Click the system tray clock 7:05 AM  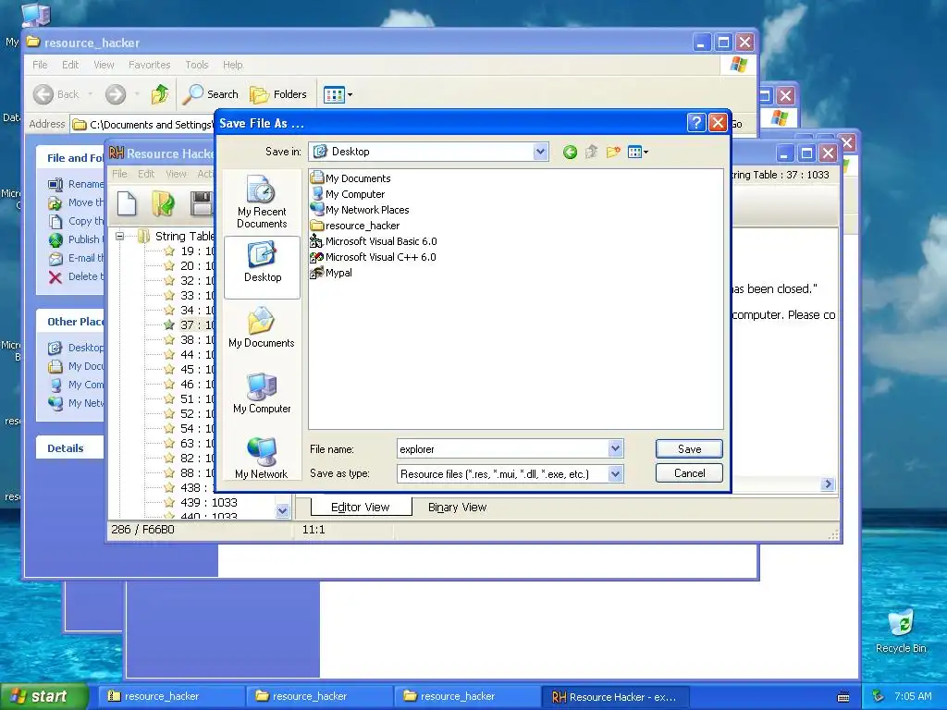click(x=913, y=696)
